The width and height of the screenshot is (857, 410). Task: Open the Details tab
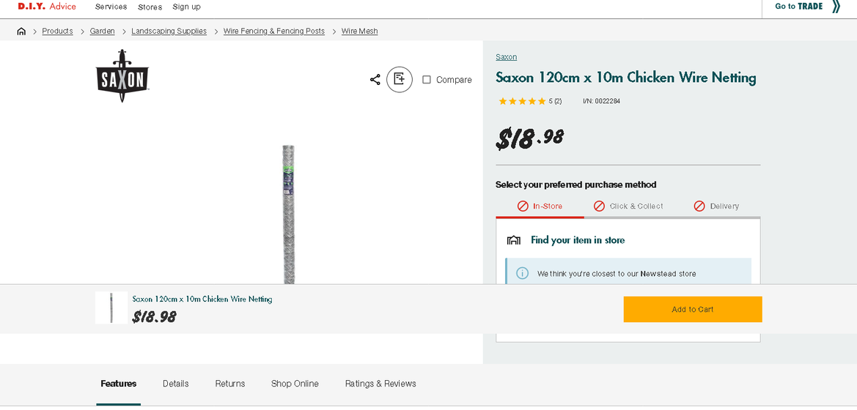click(x=175, y=384)
